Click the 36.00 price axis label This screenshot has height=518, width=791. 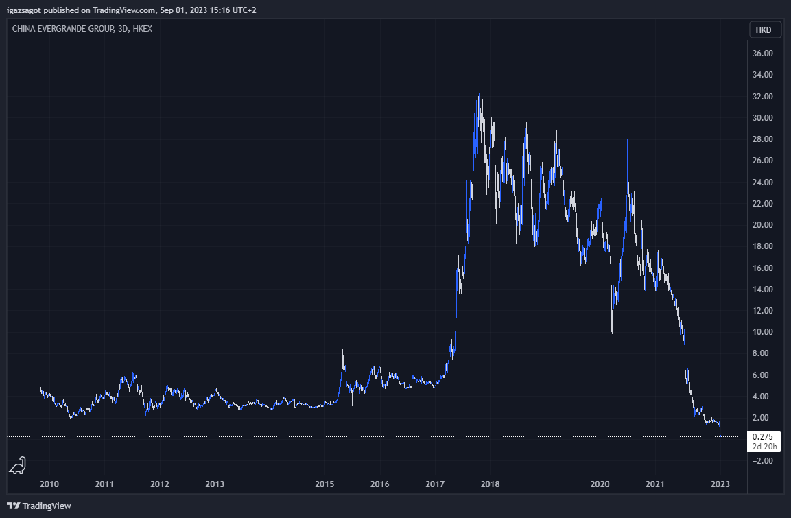coord(762,54)
